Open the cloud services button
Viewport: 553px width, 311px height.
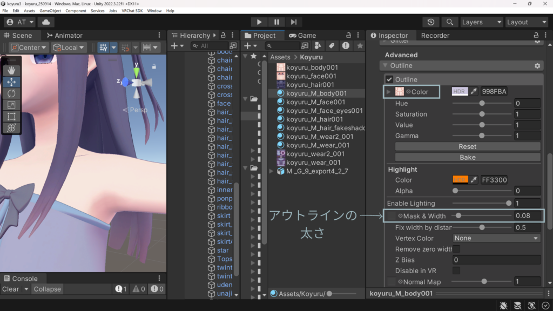(46, 22)
